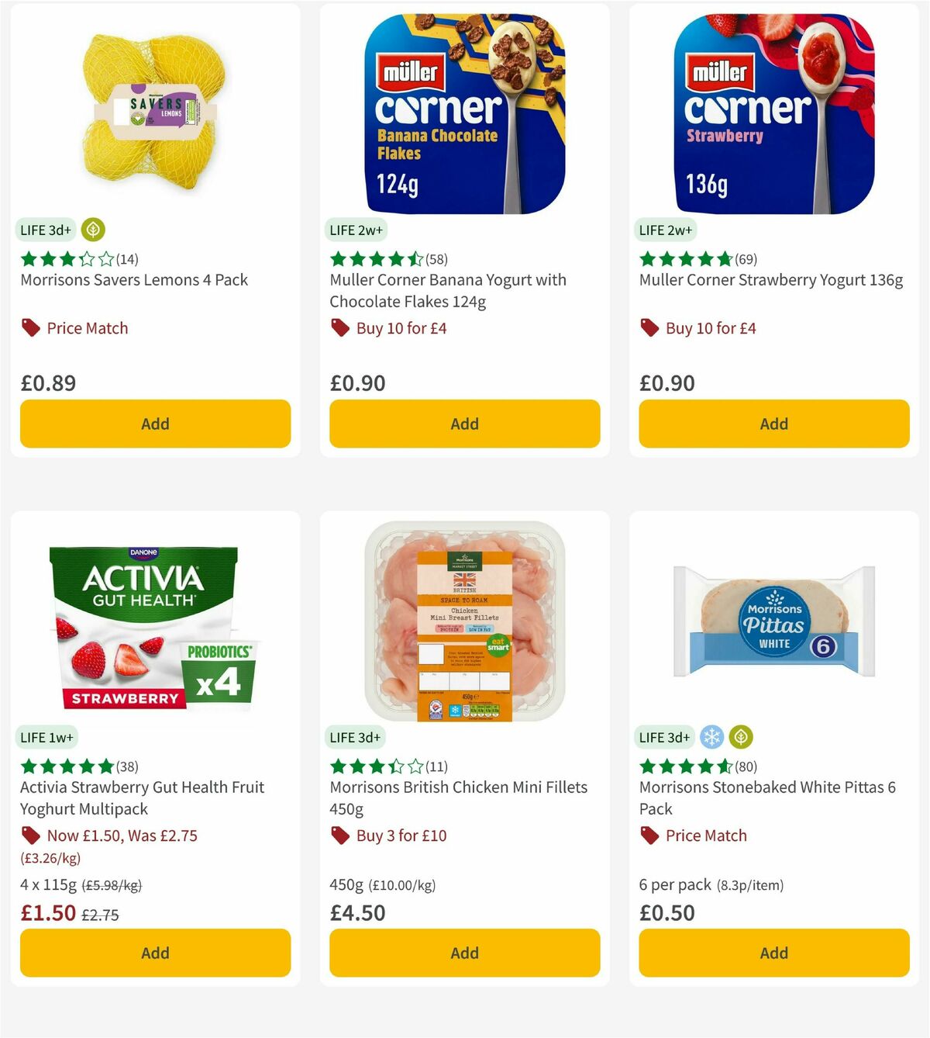Click the Price Match tag icon under the lemons
The width and height of the screenshot is (930, 1038).
coord(28,327)
